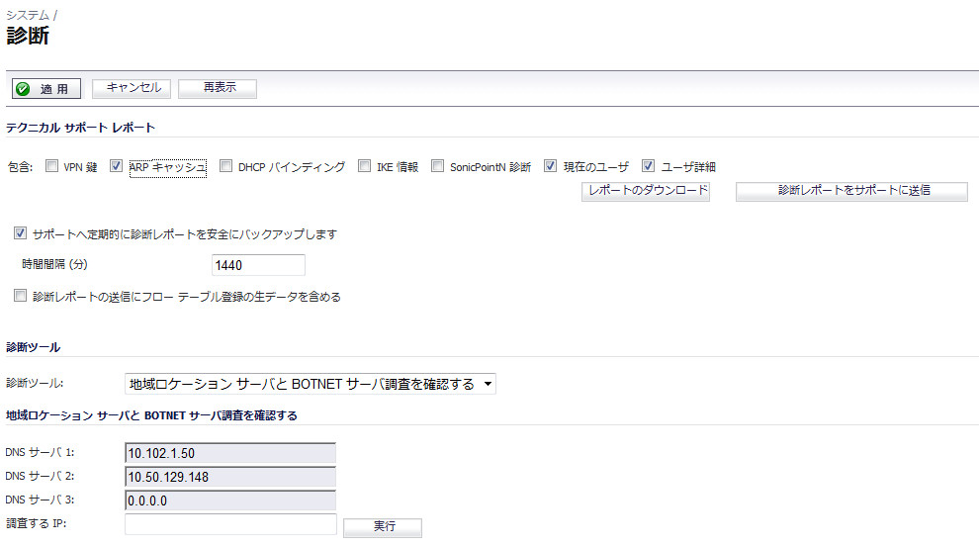Image resolution: width=979 pixels, height=546 pixels.
Task: Uncheck the ARP キャッシュ checkbox
Action: [116, 166]
